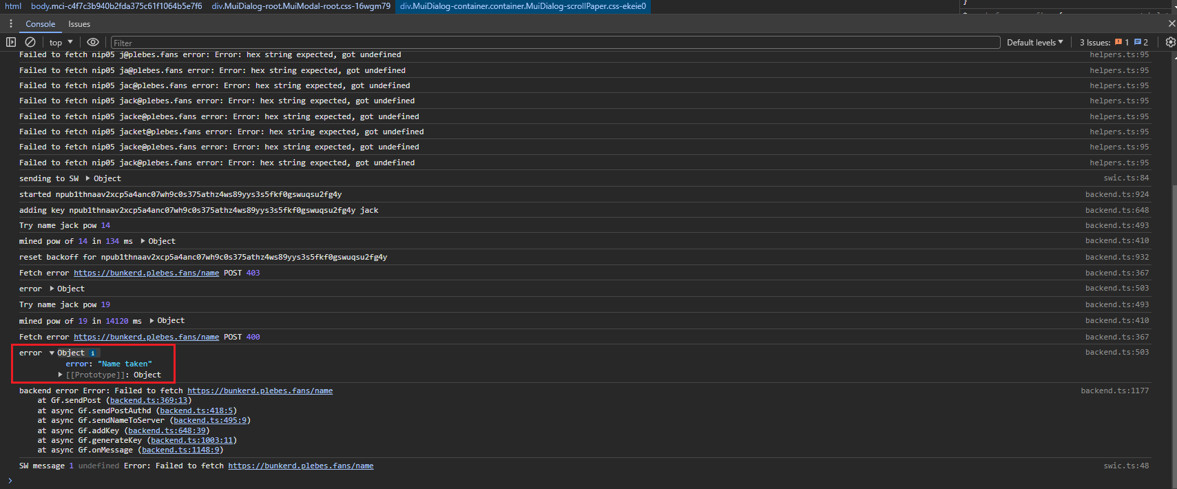This screenshot has width=1177, height=489.
Task: Click the blue issues message badge
Action: [1141, 42]
